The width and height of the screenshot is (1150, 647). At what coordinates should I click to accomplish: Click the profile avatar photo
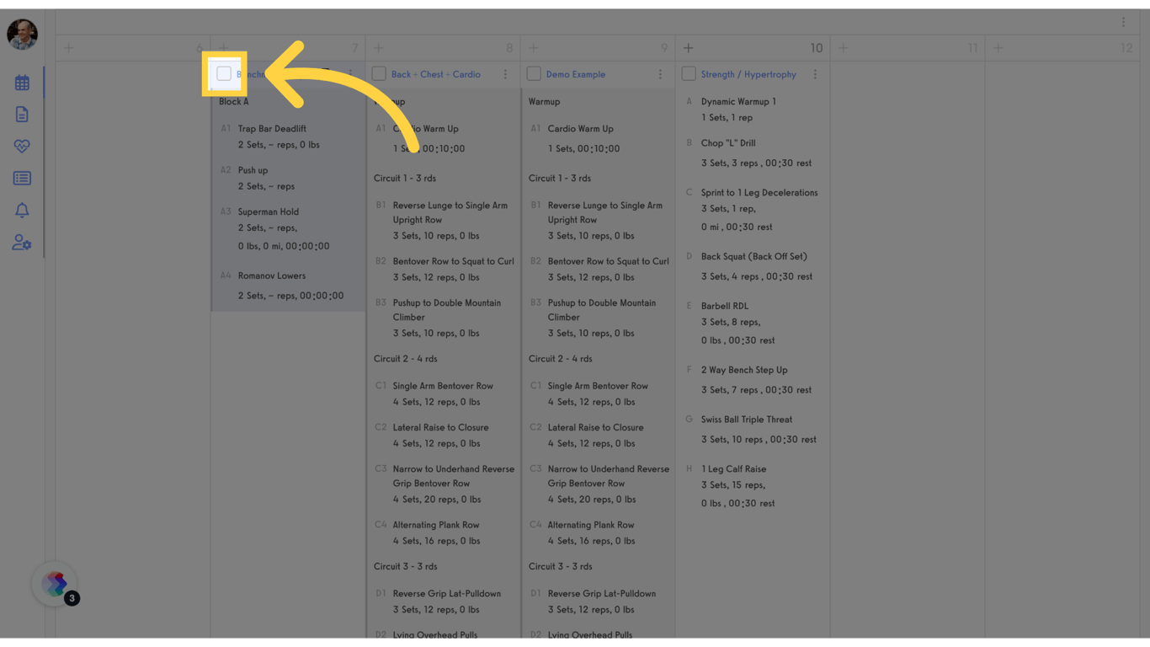pos(23,35)
